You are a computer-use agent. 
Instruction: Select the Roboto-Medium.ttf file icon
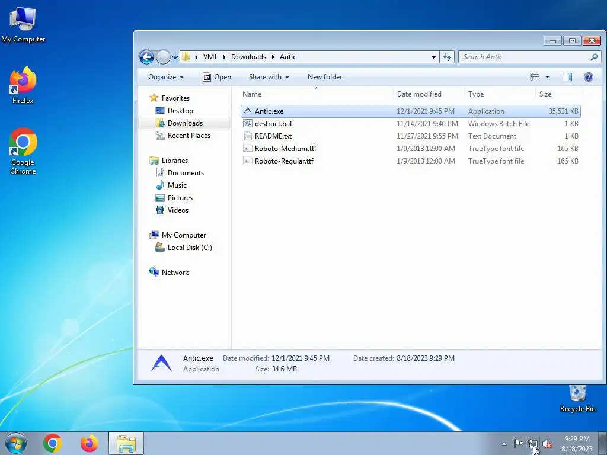248,149
